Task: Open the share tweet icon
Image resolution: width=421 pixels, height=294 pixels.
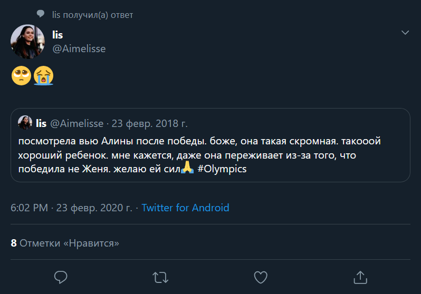Action: coord(360,276)
